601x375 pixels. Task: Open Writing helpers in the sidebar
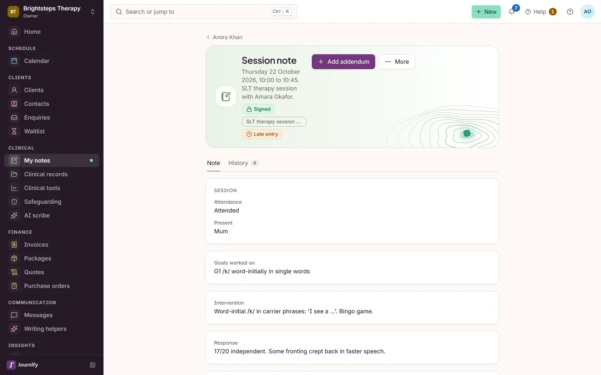(x=52, y=329)
